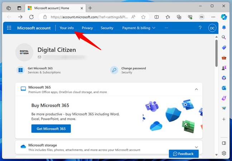The height and width of the screenshot is (161, 232).
Task: Show more navigation items ellipsis
Action: click(166, 28)
